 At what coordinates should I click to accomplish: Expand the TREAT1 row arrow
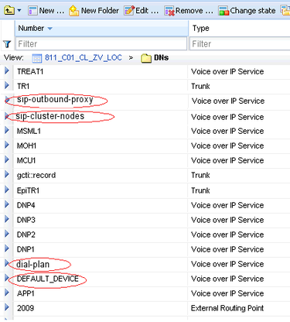point(7,70)
